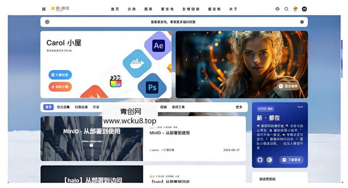
Task: Select the category tab left of 常用工具
Action: (x=164, y=107)
